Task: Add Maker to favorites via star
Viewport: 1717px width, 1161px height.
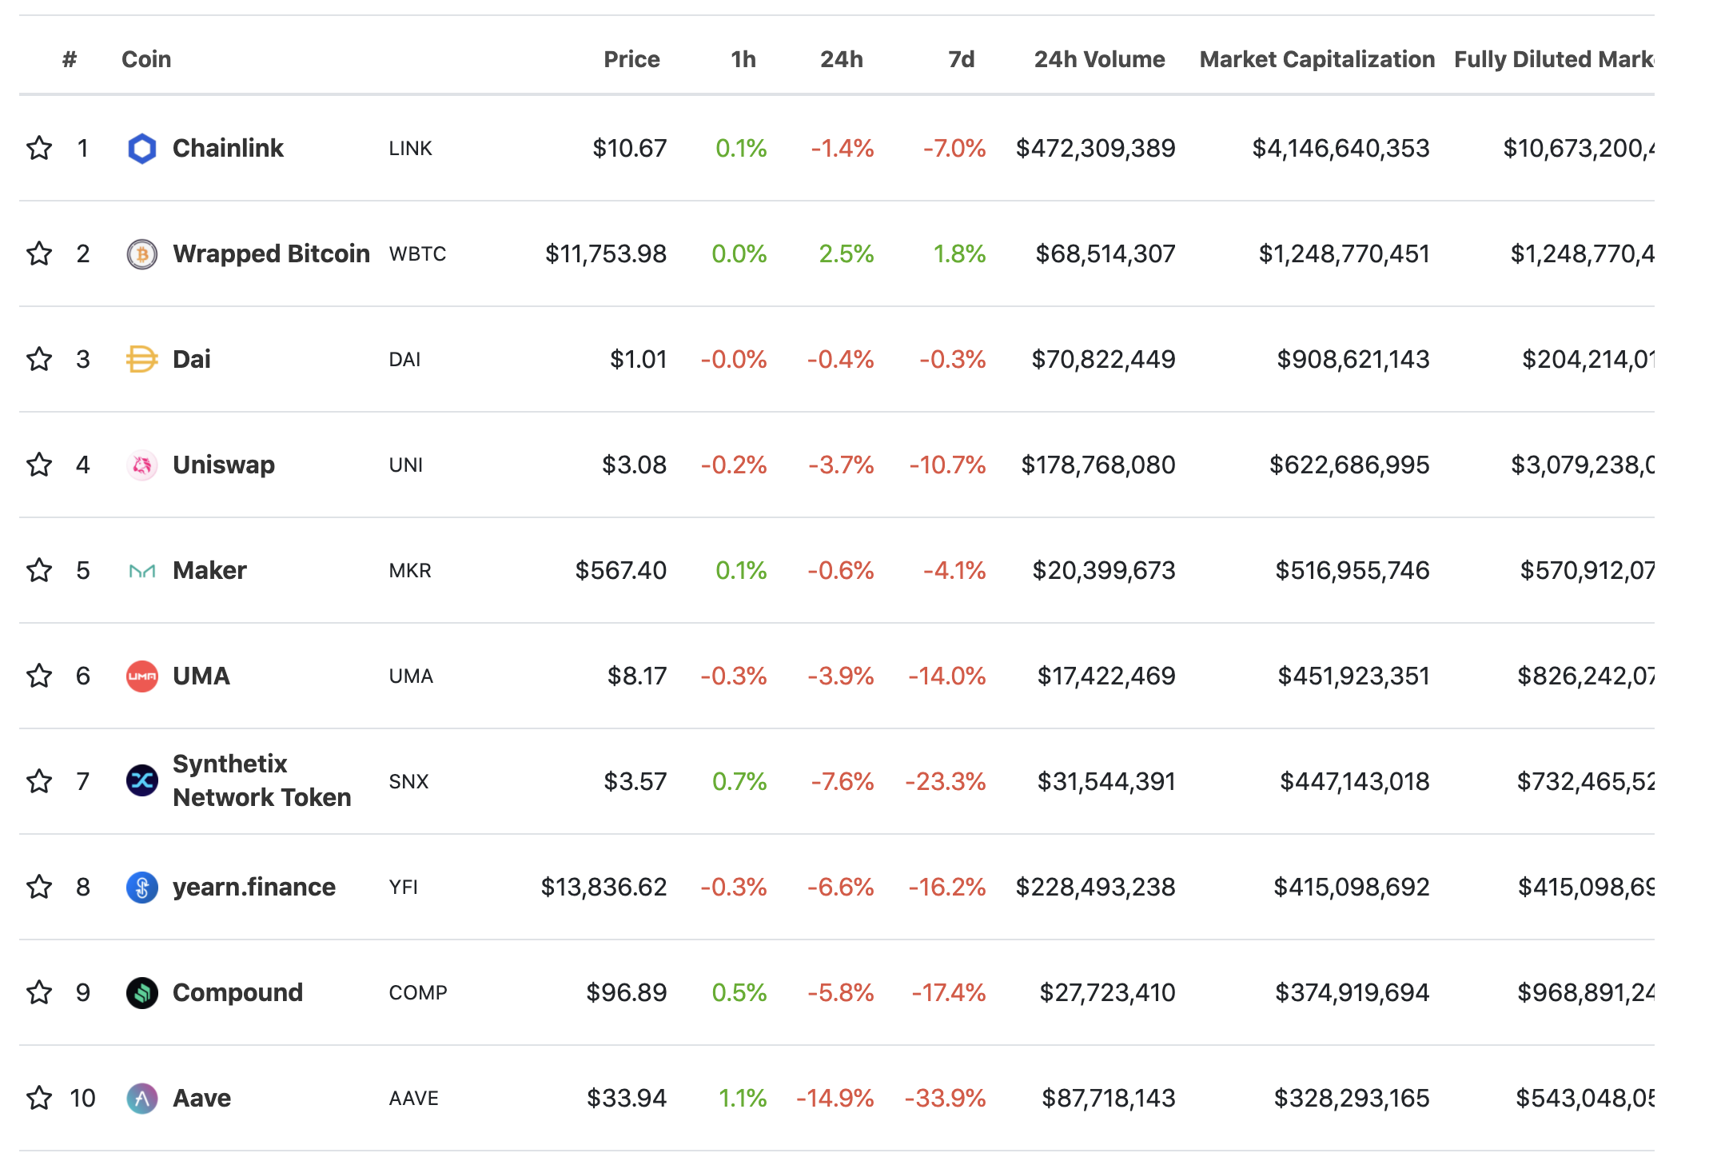Action: coord(39,570)
